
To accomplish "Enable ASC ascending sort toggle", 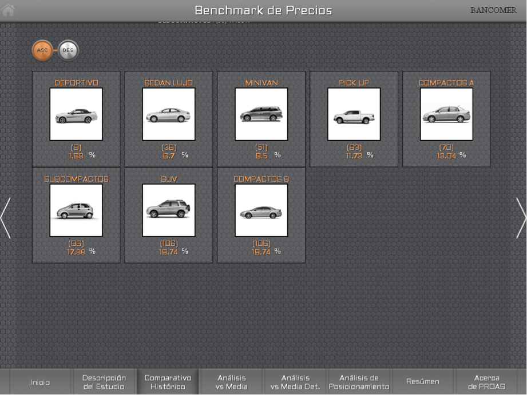I will coord(42,50).
